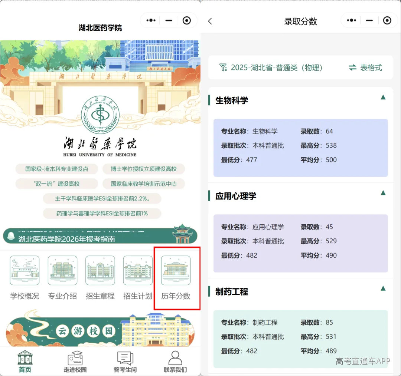Click 平均分 490 in 应用心理学 card
The height and width of the screenshot is (376, 401).
[319, 255]
